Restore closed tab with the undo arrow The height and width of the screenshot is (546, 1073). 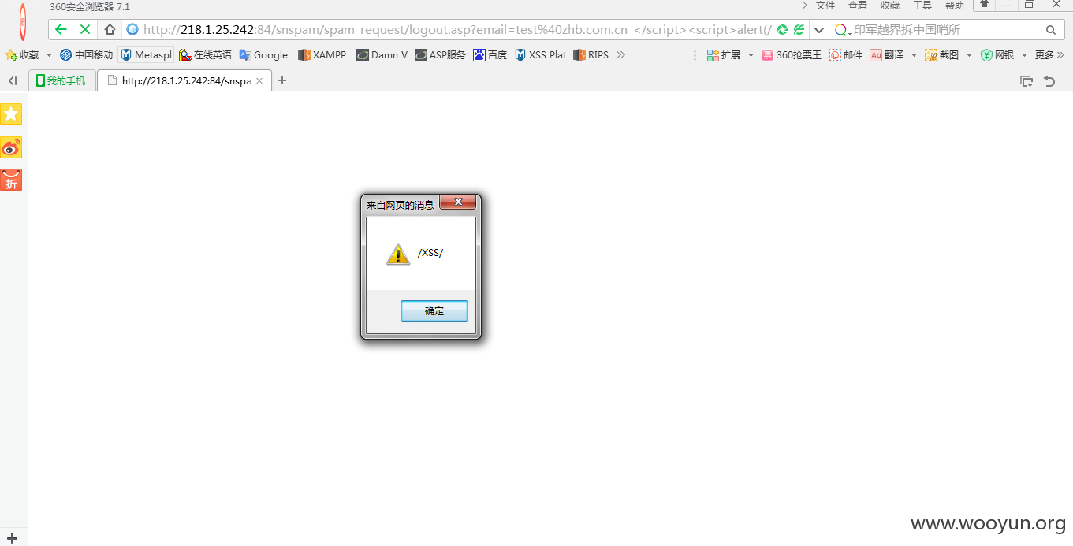(x=1049, y=81)
